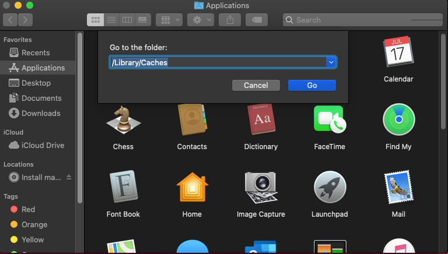Switch to icon view
The image size is (448, 254).
(x=96, y=20)
